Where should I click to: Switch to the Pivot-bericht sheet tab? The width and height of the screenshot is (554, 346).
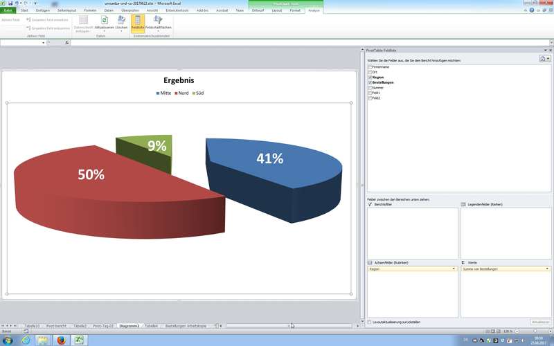click(x=56, y=326)
